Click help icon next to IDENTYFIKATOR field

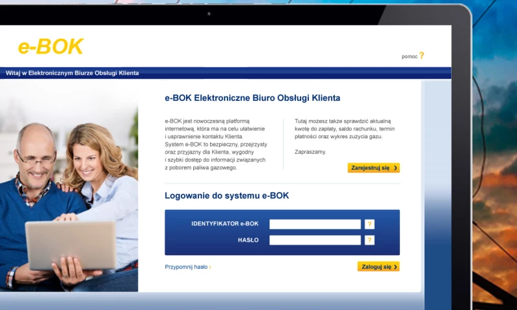pyautogui.click(x=370, y=224)
